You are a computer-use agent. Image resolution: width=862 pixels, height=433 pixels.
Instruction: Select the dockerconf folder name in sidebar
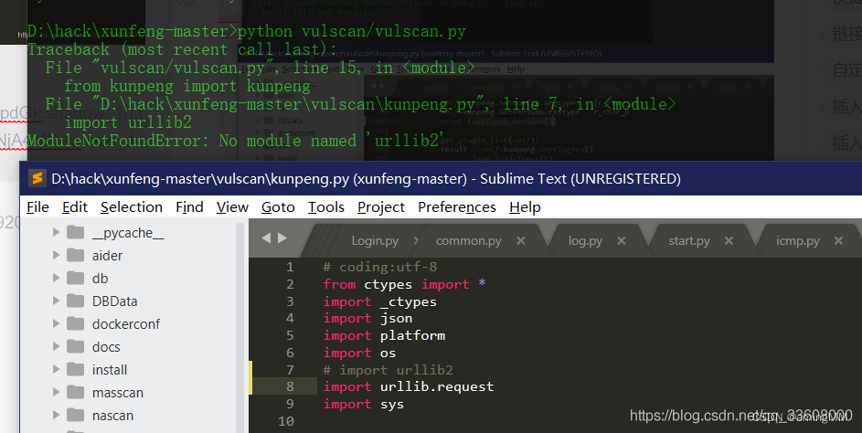pos(126,324)
